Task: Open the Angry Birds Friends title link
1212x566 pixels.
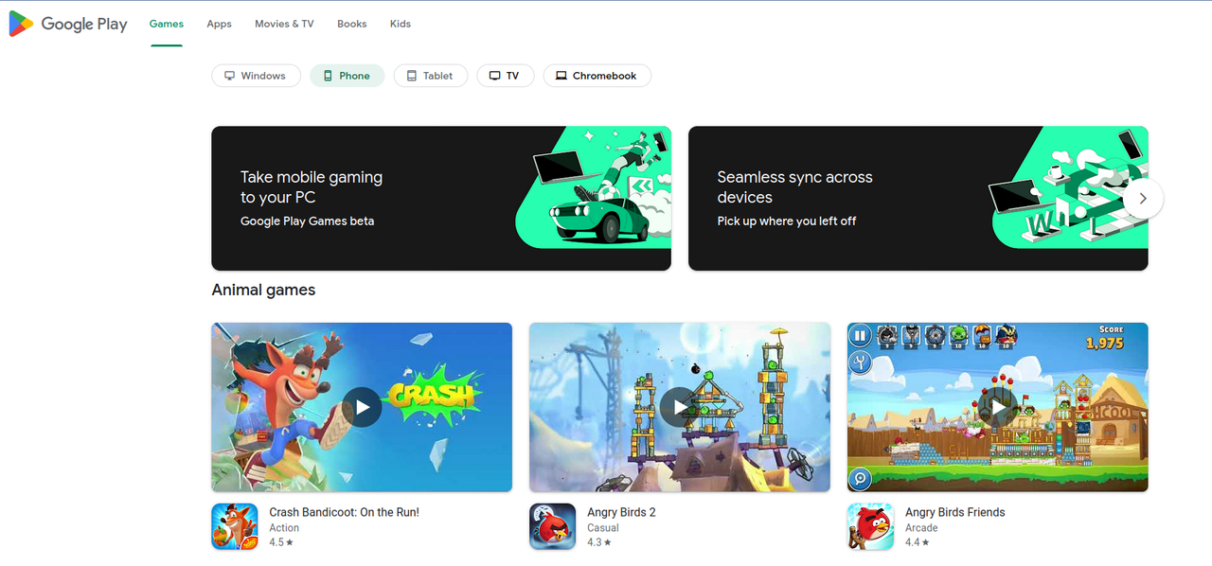Action: 955,512
